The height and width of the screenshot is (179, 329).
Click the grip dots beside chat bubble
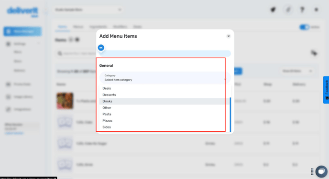coord(312,171)
